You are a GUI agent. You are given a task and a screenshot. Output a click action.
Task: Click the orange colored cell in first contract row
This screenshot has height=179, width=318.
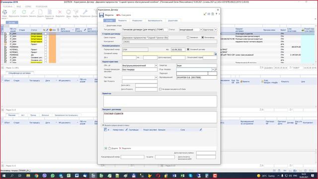[52, 34]
